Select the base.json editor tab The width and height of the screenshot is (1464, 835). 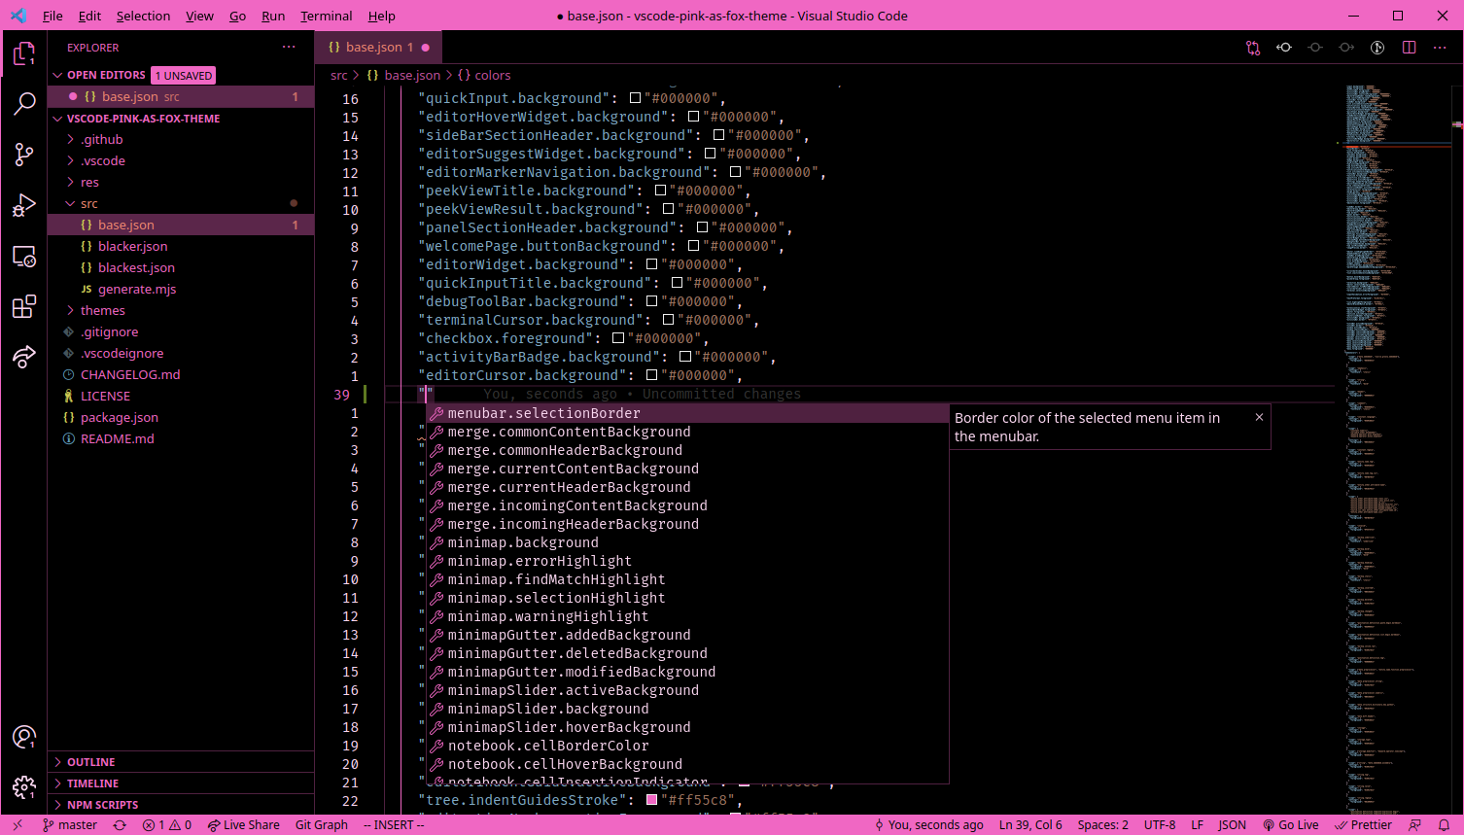(x=378, y=47)
